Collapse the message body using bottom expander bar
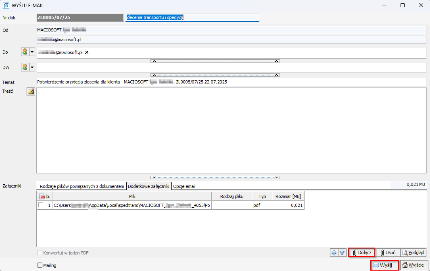The width and height of the screenshot is (430, 271). pyautogui.click(x=215, y=177)
